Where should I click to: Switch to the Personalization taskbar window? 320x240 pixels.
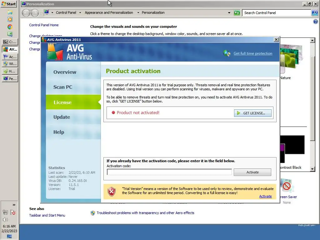[x=10, y=78]
